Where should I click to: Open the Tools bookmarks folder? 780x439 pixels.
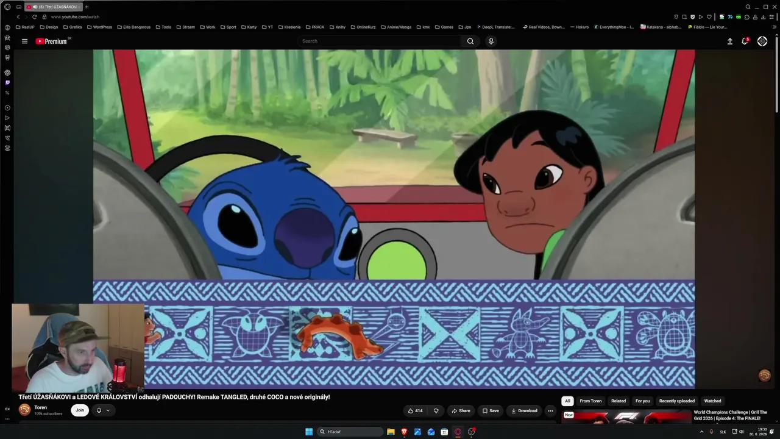coord(163,27)
